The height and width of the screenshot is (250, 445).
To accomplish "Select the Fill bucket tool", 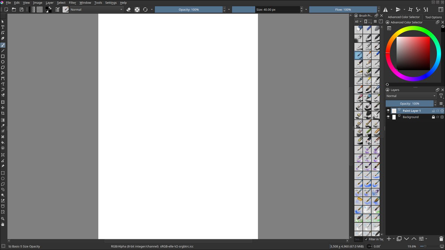I will coord(3,142).
